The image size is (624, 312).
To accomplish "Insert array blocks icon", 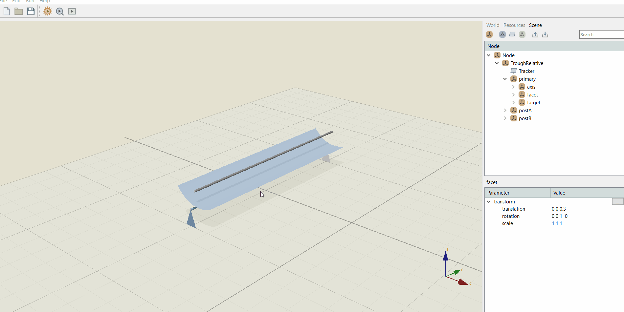I will pyautogui.click(x=522, y=34).
